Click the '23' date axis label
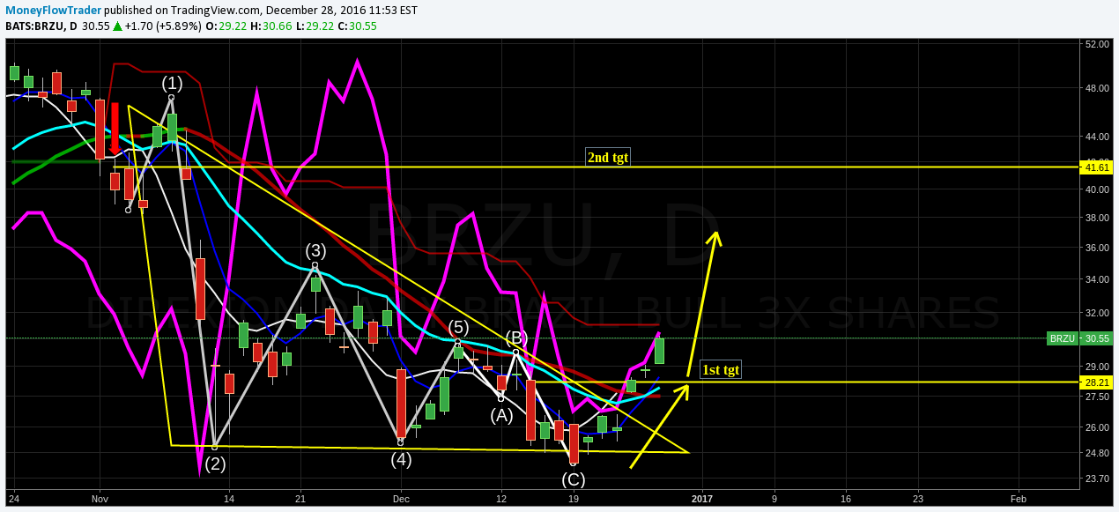1119x512 pixels. (x=916, y=498)
